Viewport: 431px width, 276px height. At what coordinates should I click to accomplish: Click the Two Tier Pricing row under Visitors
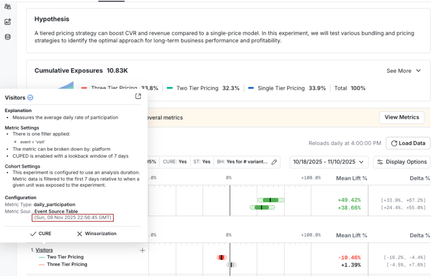(x=65, y=257)
